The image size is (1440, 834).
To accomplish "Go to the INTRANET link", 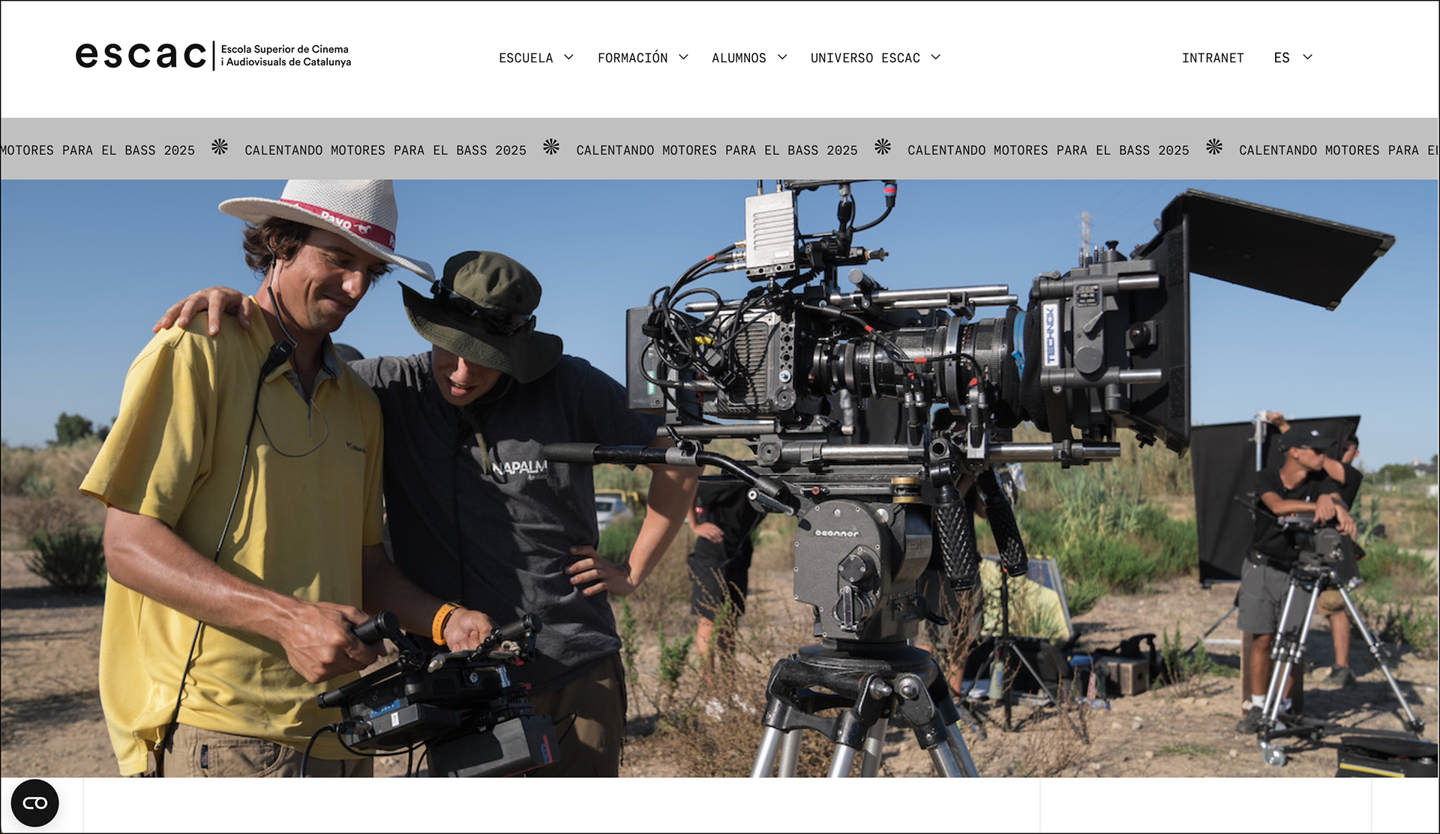I will [x=1213, y=58].
